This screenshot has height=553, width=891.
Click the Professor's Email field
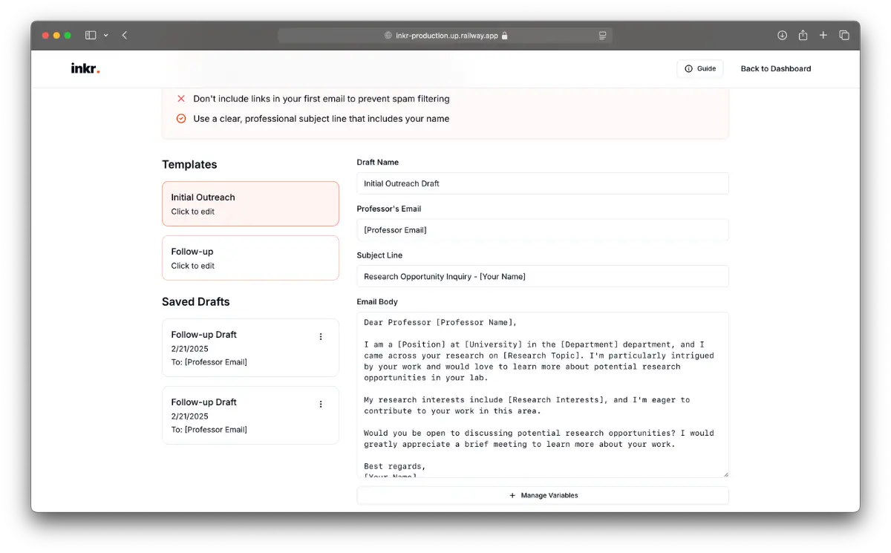coord(542,230)
